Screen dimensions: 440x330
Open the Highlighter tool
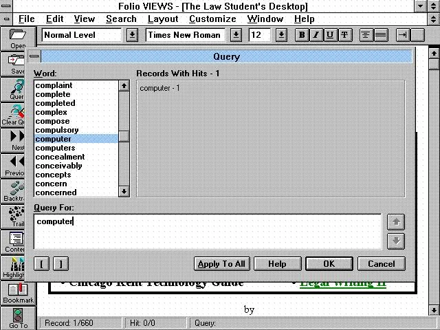(x=17, y=267)
